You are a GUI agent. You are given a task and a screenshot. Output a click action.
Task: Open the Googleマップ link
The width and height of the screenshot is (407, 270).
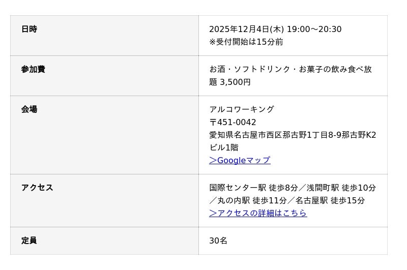(x=240, y=161)
